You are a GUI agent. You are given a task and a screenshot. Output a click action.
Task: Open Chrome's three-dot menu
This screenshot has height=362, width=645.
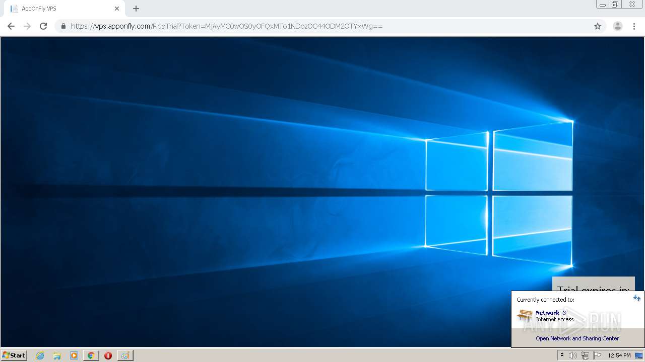coord(634,26)
